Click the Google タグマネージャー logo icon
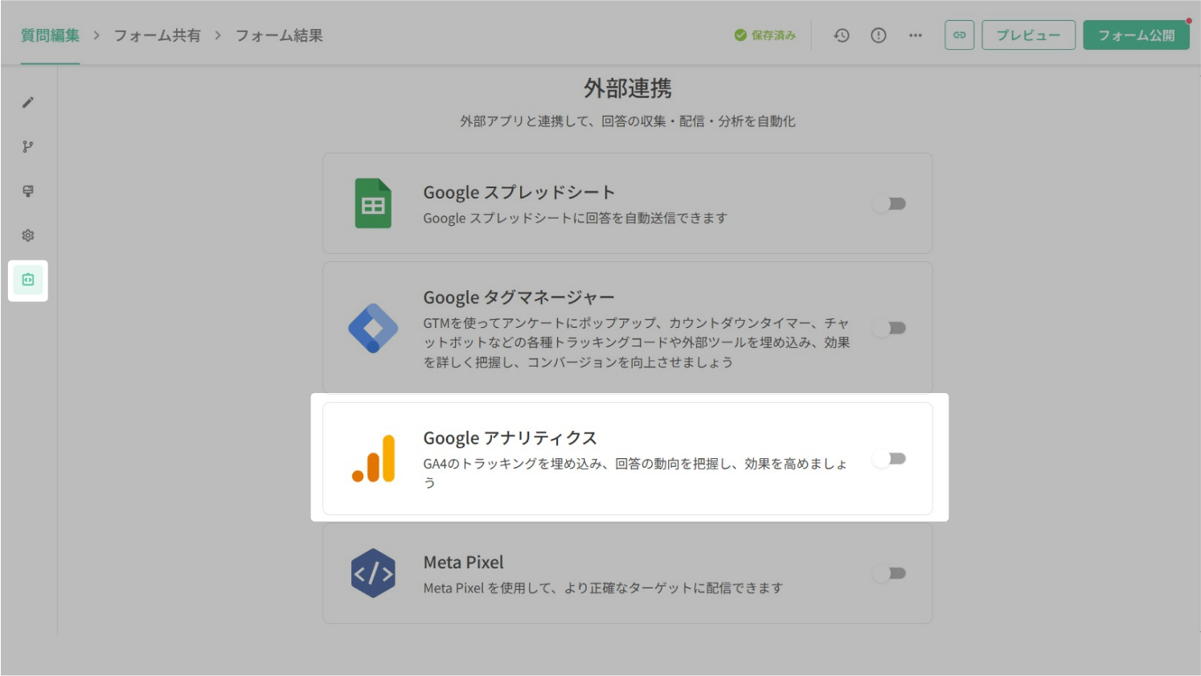This screenshot has height=676, width=1201. tap(373, 328)
